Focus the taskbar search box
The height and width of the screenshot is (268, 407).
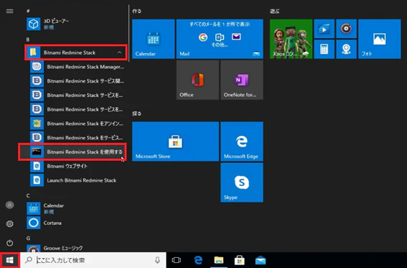click(93, 260)
